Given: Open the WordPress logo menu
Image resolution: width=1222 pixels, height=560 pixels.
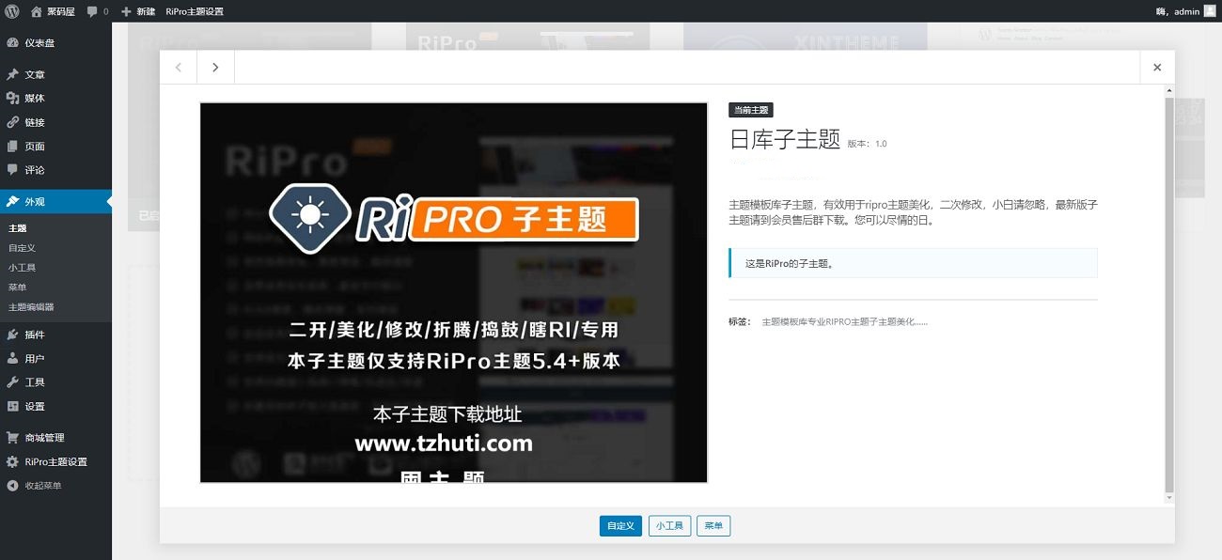Looking at the screenshot, I should pyautogui.click(x=13, y=11).
